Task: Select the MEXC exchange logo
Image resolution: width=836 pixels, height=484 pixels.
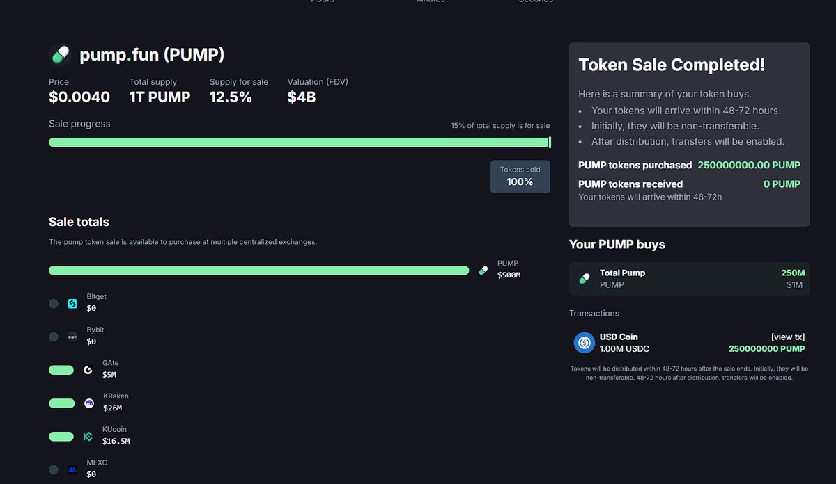Action: pos(72,469)
